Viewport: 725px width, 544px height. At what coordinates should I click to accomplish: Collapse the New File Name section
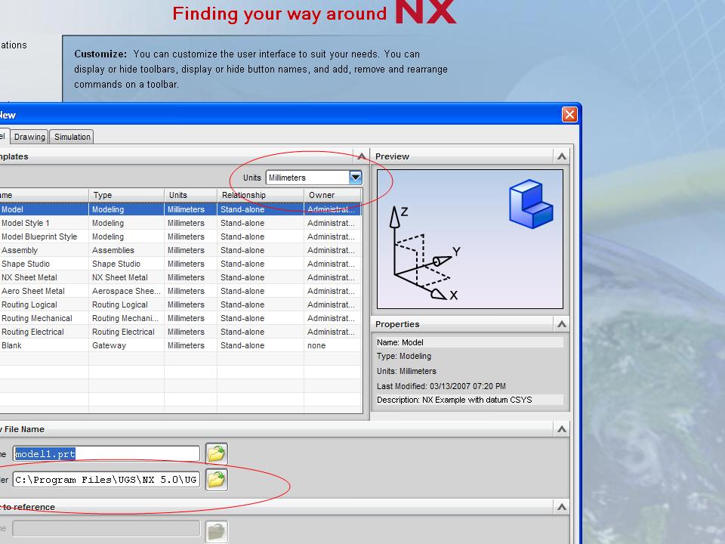point(562,429)
